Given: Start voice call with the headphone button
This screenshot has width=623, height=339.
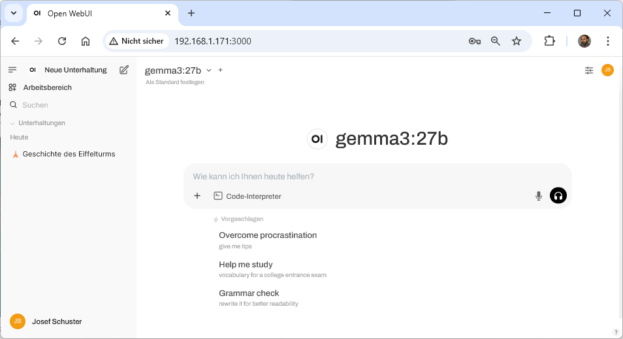Looking at the screenshot, I should 558,196.
